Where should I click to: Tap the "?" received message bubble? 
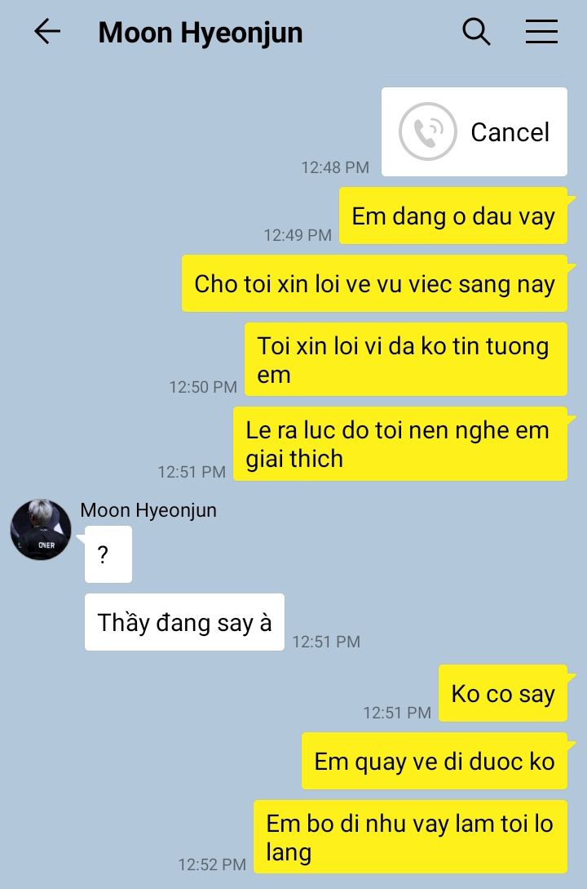coord(108,554)
